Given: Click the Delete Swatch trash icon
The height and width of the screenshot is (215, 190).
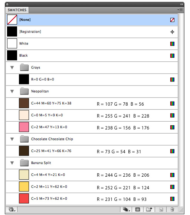Looking at the screenshot, I should [172, 209].
